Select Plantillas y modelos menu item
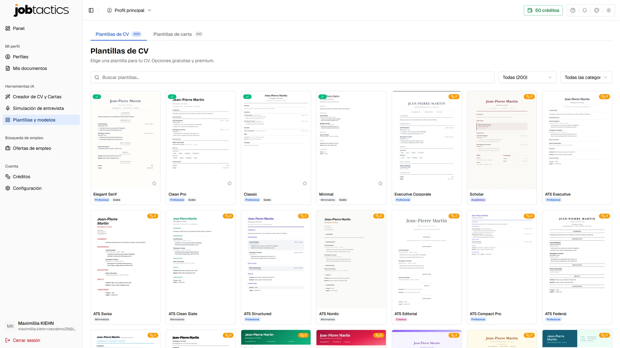 [41, 120]
